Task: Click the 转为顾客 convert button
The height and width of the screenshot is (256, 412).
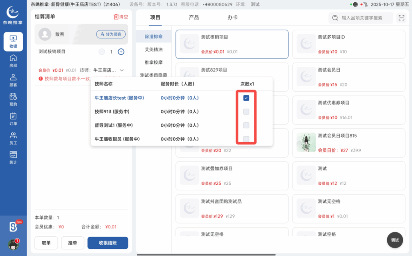Action: pos(110,35)
